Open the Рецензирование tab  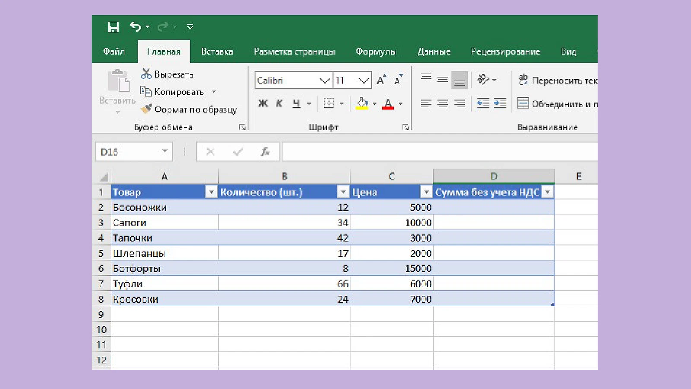point(506,51)
